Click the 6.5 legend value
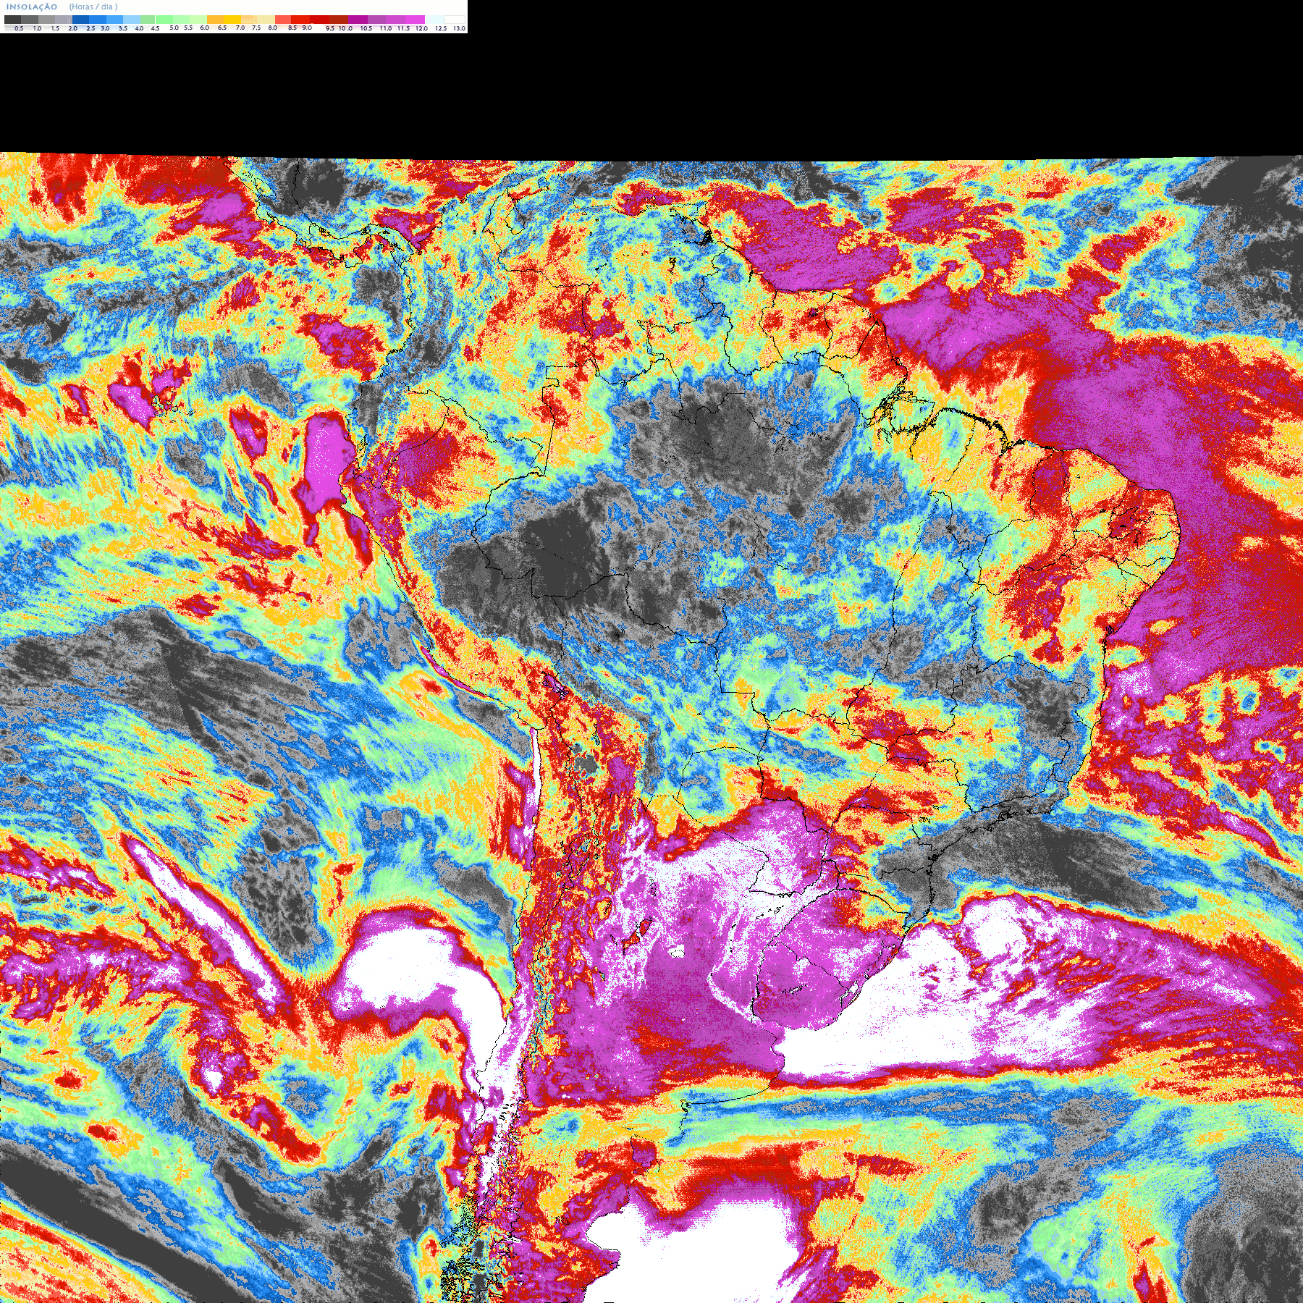1303x1303 pixels. coord(222,28)
